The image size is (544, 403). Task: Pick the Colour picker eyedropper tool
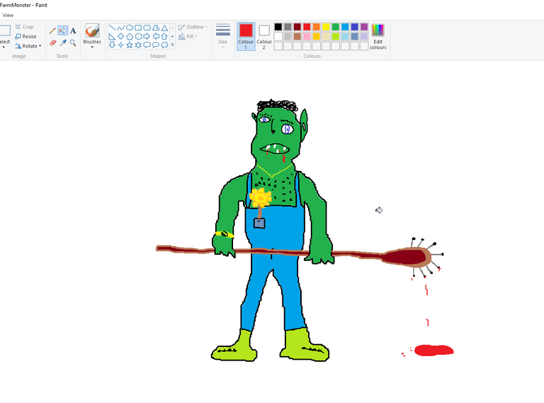tap(62, 43)
